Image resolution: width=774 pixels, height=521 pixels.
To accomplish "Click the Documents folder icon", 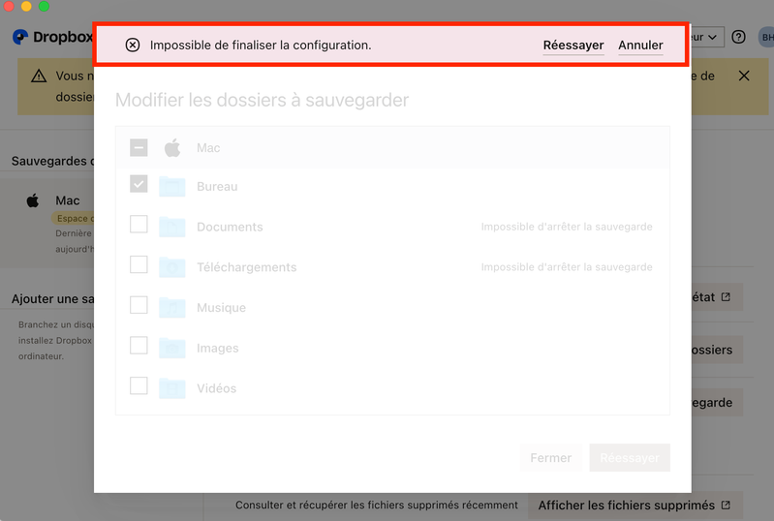I will pos(172,227).
